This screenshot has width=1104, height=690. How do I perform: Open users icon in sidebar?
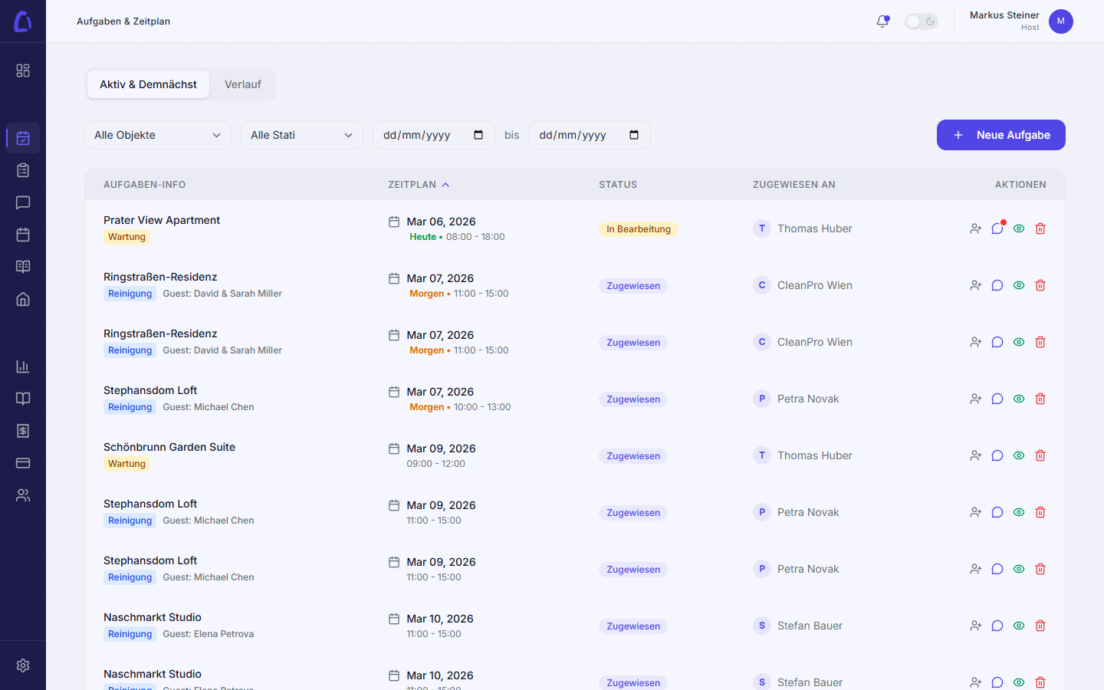23,495
